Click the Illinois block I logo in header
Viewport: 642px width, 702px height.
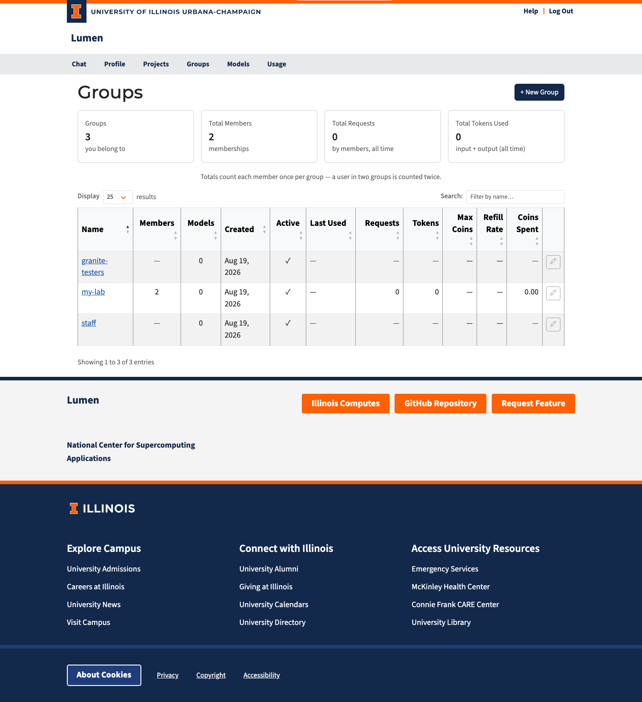(77, 12)
